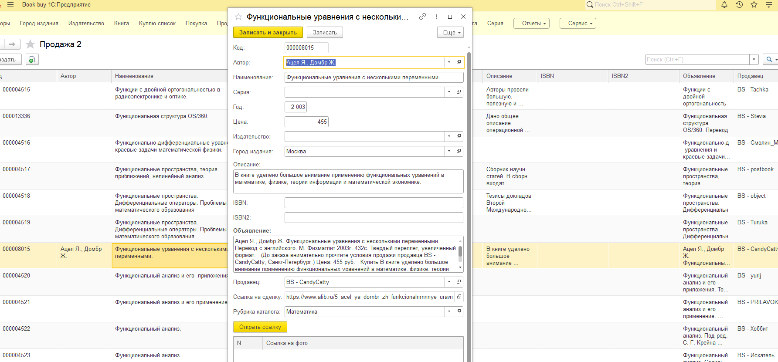Focus the empty ISBN field

(x=374, y=203)
